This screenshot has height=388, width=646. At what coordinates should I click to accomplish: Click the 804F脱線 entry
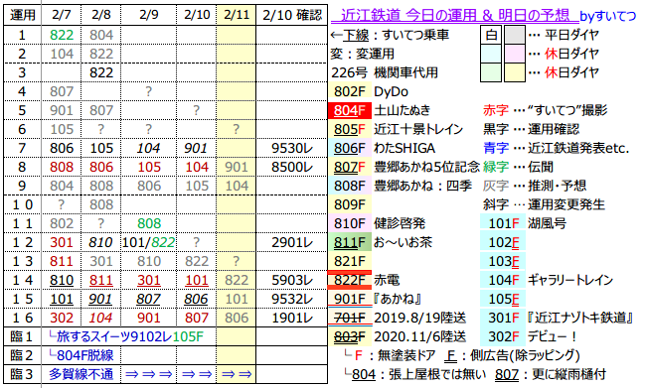click(x=81, y=355)
